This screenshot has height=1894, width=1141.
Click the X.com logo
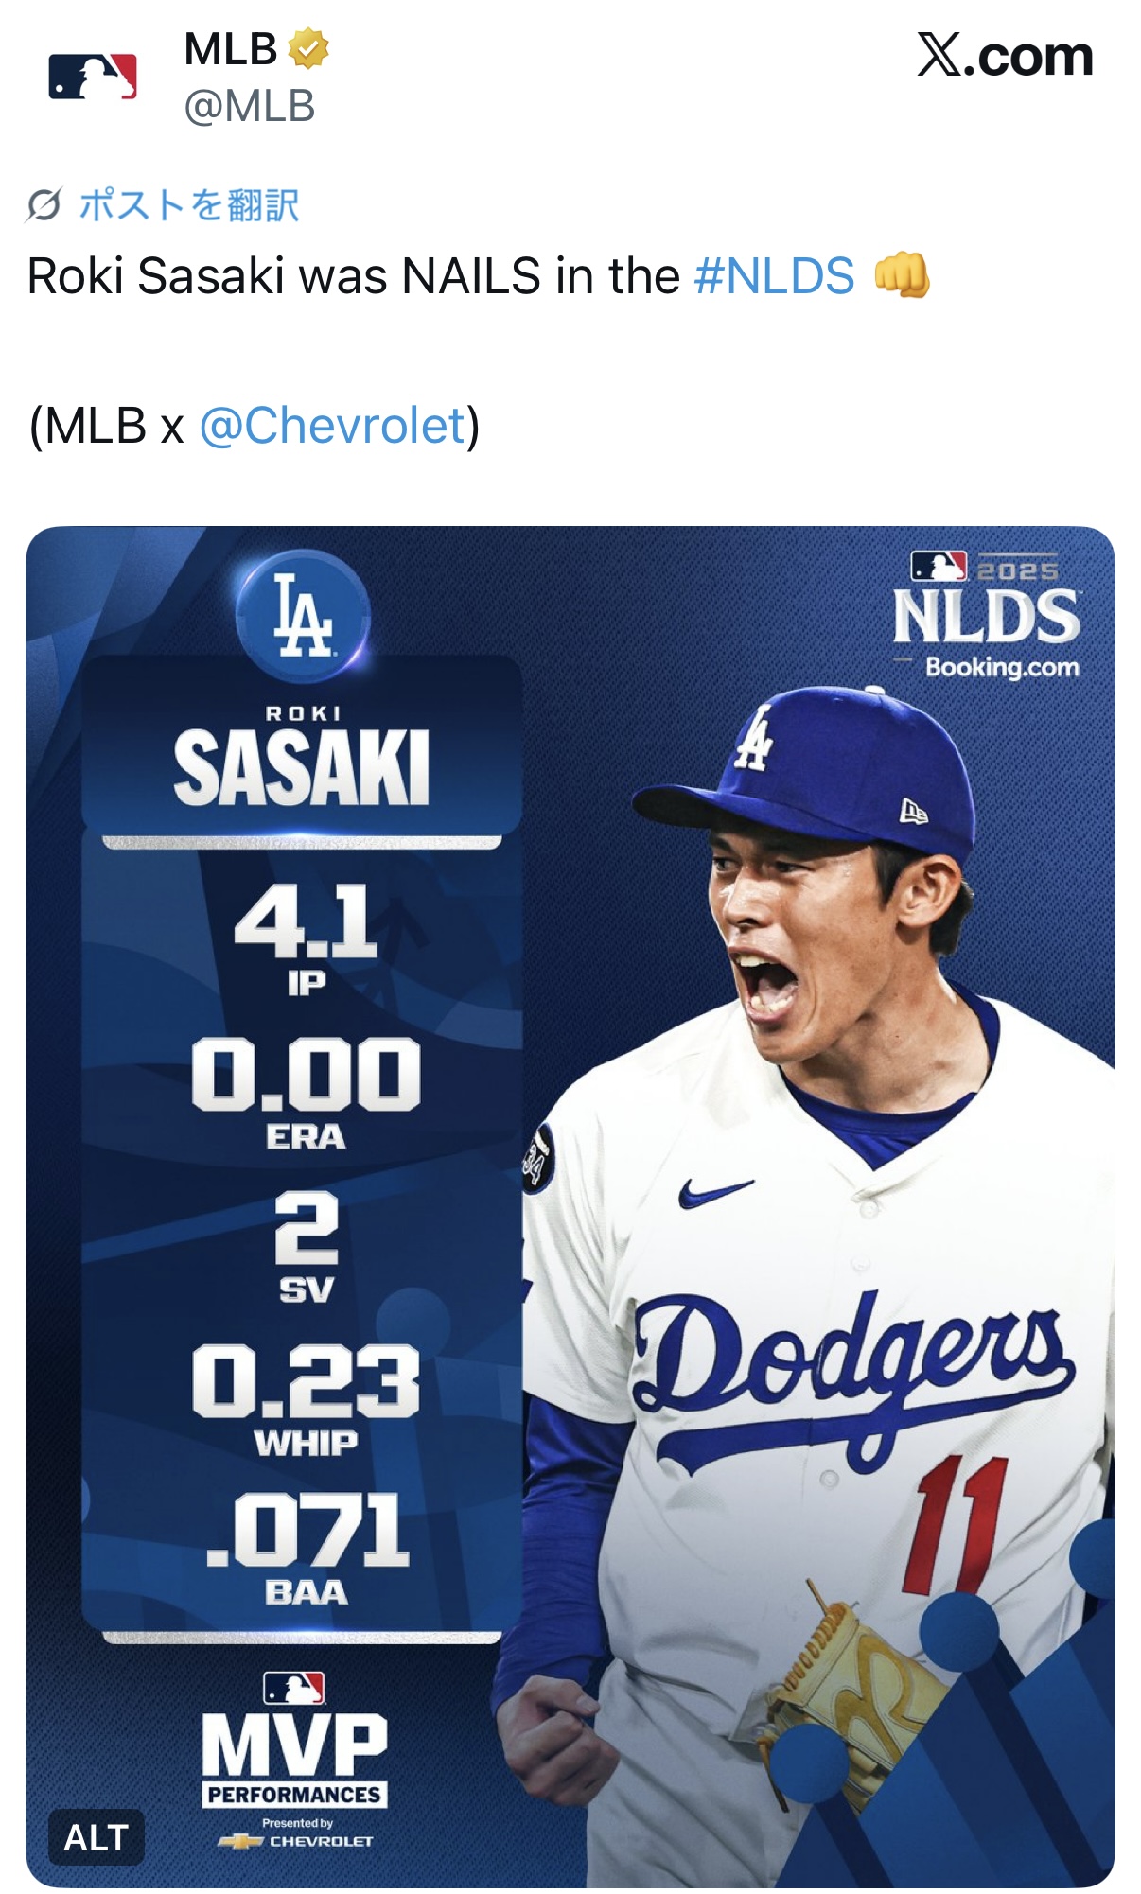[1004, 57]
